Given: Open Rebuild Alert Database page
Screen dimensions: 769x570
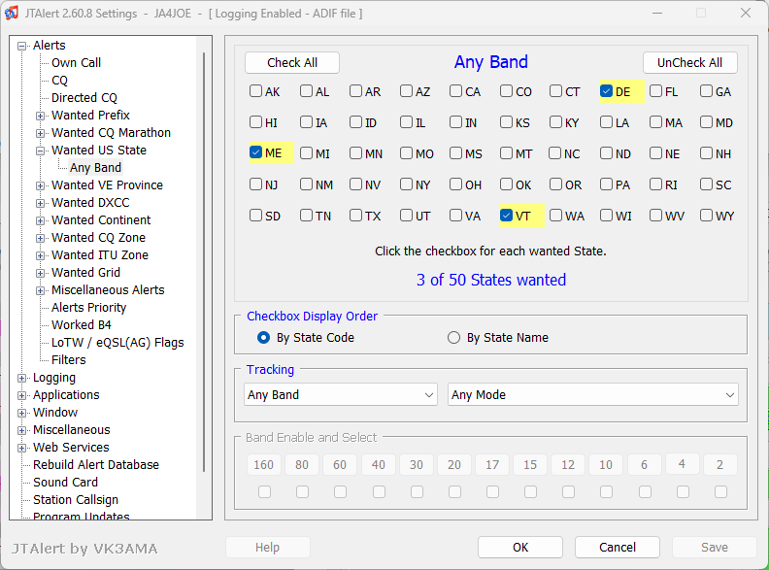Looking at the screenshot, I should (x=96, y=465).
